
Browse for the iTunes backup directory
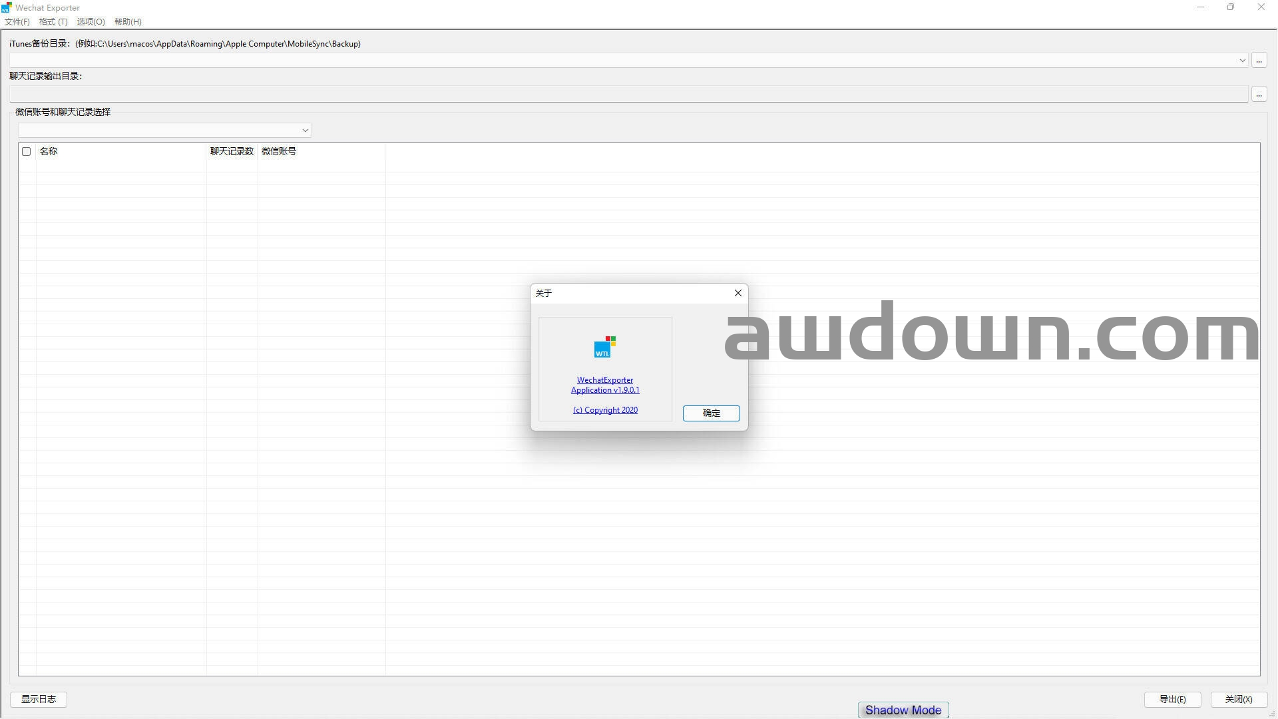(1259, 61)
